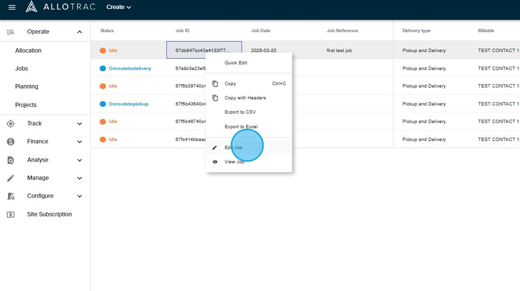Screen dimensions: 520x291
Task: Select View Job in context menu
Action: pyautogui.click(x=234, y=162)
